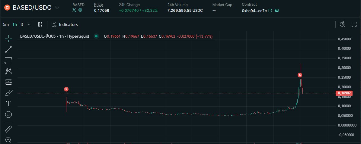Expand the timeframe interval dropdown

(x=29, y=24)
